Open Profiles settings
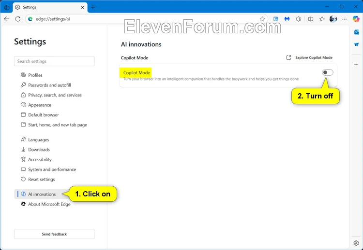This screenshot has width=363, height=250. [x=35, y=75]
